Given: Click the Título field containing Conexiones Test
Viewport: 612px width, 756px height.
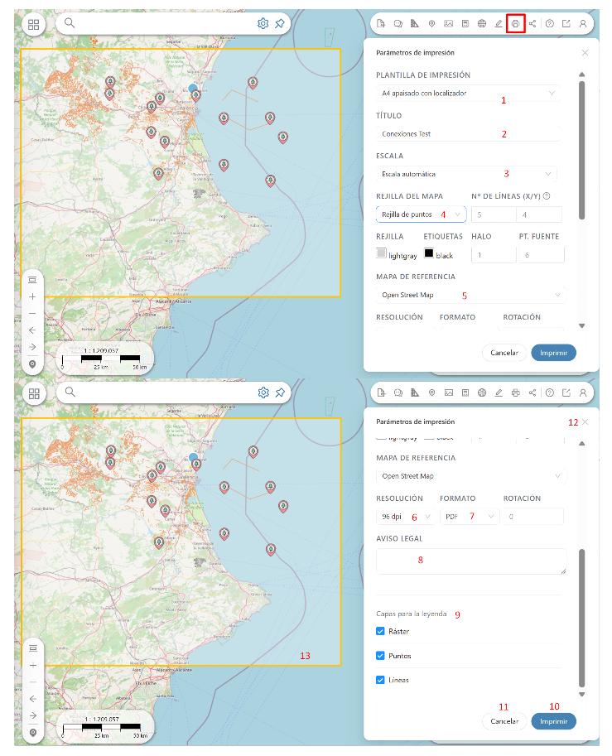Looking at the screenshot, I should coord(468,133).
